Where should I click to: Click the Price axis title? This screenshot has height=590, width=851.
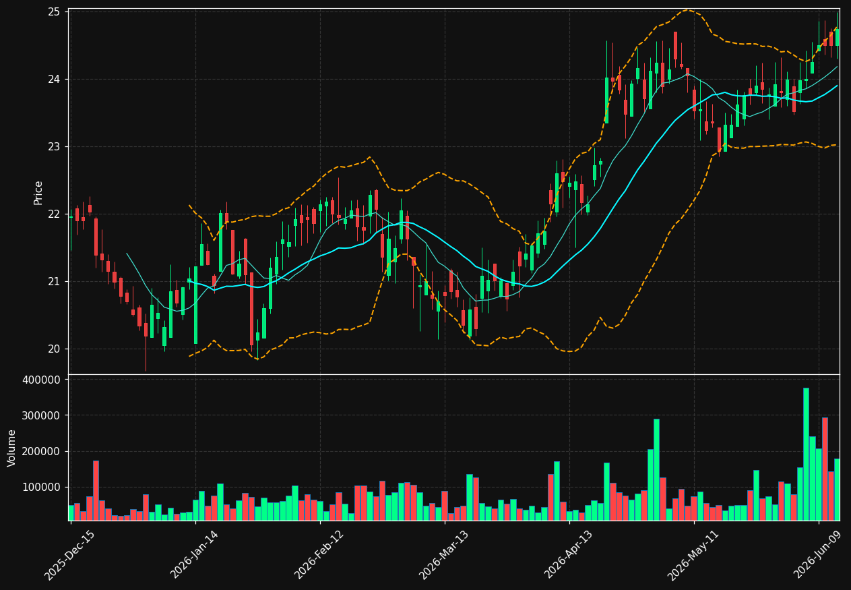pyautogui.click(x=38, y=192)
